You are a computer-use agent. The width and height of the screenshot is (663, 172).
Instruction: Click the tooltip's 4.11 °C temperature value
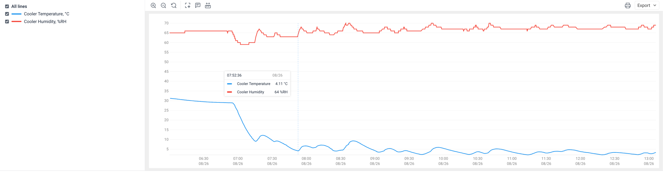281,84
